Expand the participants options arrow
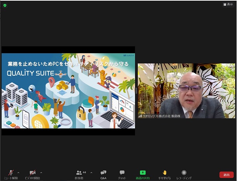The image size is (237, 181). [92, 172]
